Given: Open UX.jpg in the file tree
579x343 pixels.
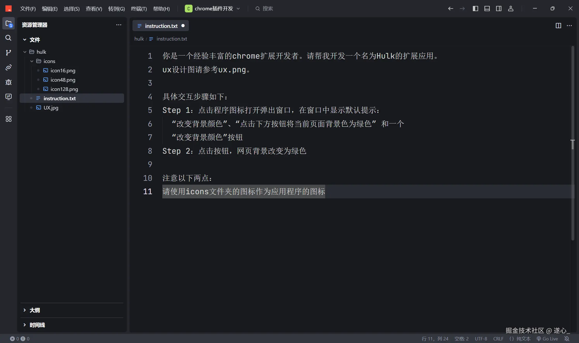Looking at the screenshot, I should [51, 108].
